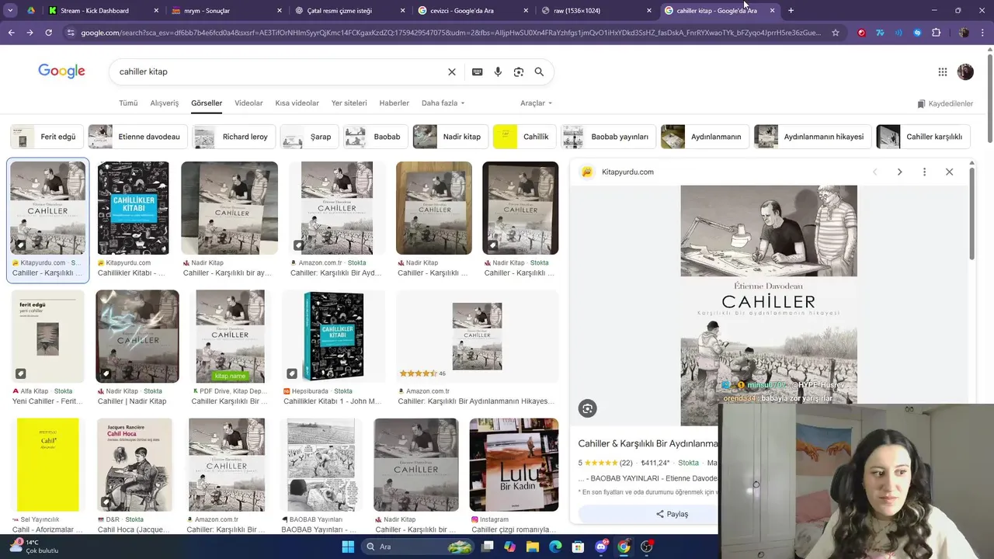994x559 pixels.
Task: Clear the search box with the X icon
Action: pos(452,71)
